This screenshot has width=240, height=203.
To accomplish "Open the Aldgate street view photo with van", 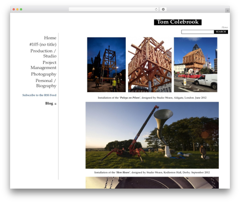I will pyautogui.click(x=195, y=65).
